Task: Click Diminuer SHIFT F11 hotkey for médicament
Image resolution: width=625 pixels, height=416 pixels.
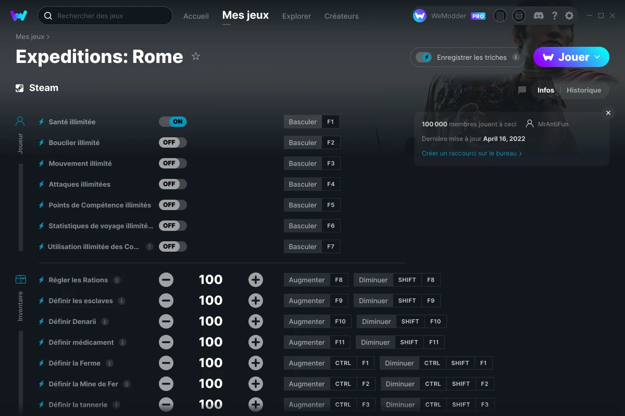Action: (x=400, y=342)
